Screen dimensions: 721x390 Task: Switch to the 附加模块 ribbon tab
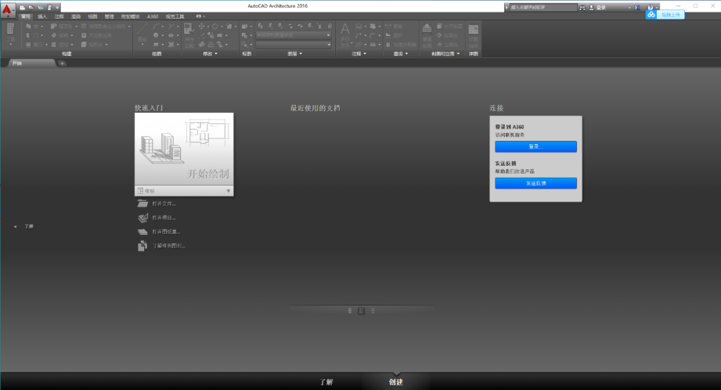130,17
